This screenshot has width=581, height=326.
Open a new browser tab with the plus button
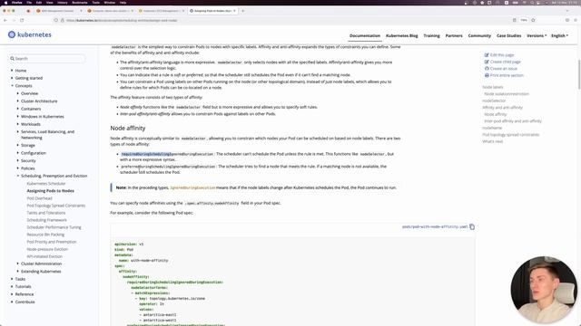pyautogui.click(x=242, y=11)
